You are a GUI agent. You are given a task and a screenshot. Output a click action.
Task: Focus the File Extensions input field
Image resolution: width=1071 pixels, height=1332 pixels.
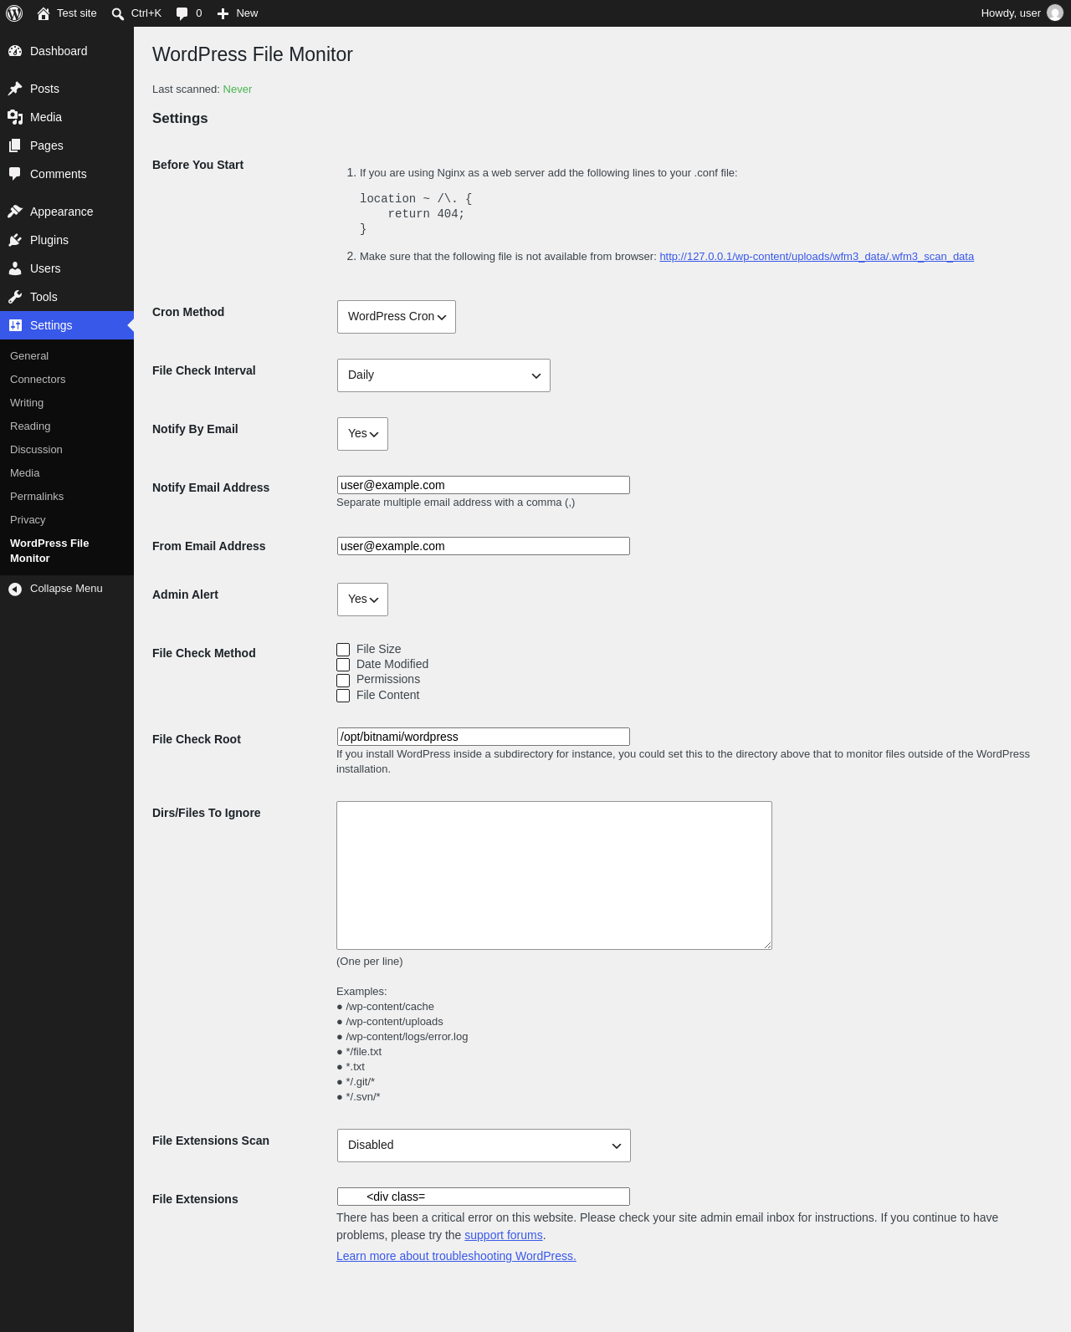[484, 1197]
